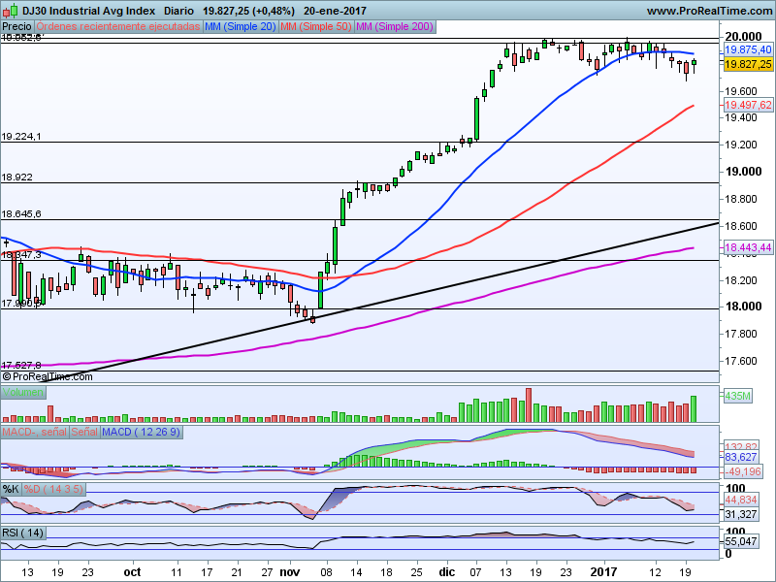The height and width of the screenshot is (582, 776).
Task: Click the 19.600 price axis label
Action: 741,91
